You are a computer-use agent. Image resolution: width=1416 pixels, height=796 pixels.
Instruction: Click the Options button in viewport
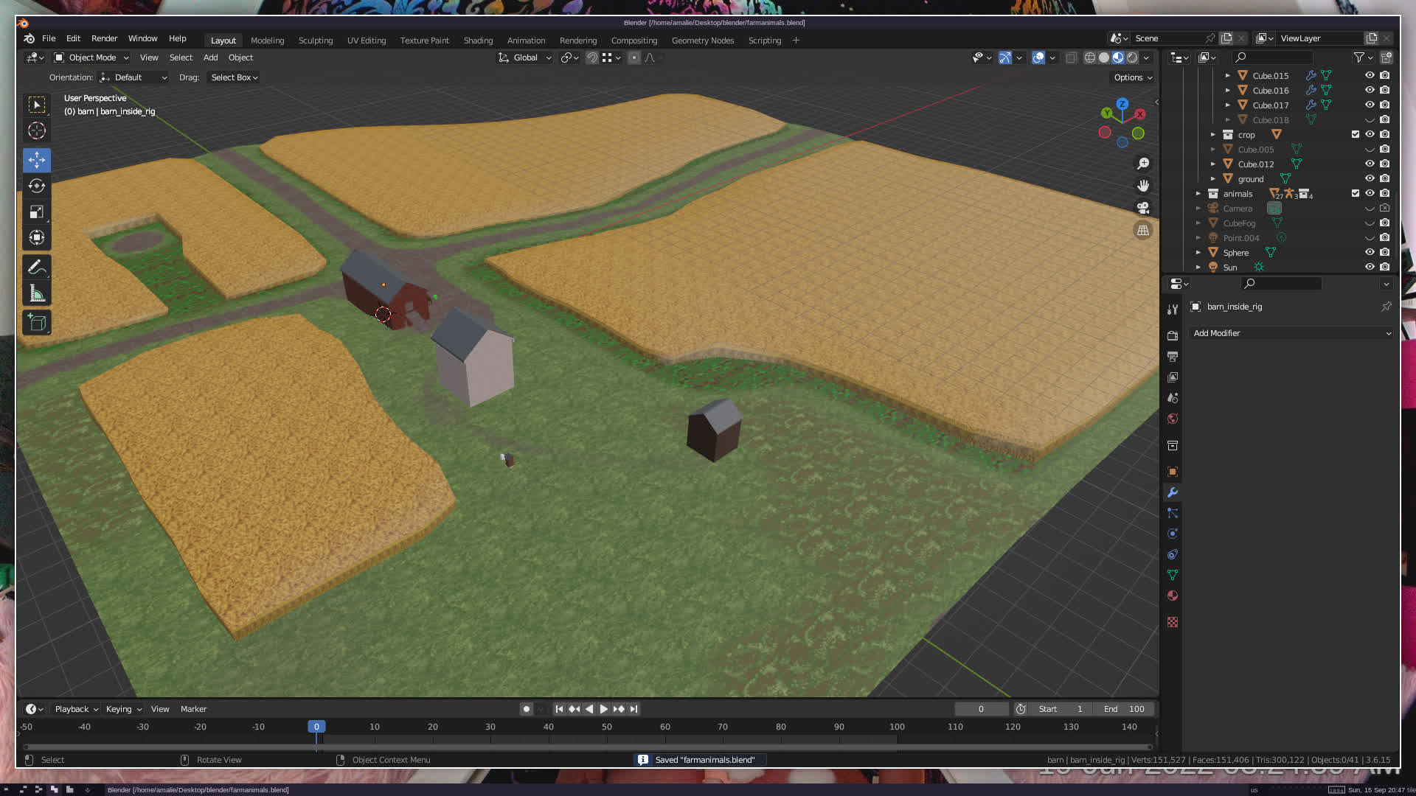click(x=1132, y=77)
